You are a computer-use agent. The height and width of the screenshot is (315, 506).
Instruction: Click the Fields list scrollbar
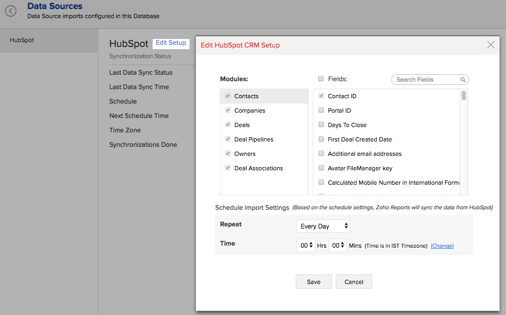coord(464,142)
